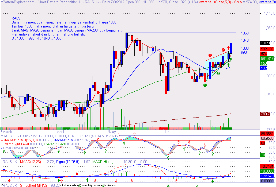
Task: Click the blue 932 value label
Action: pyautogui.click(x=264, y=68)
